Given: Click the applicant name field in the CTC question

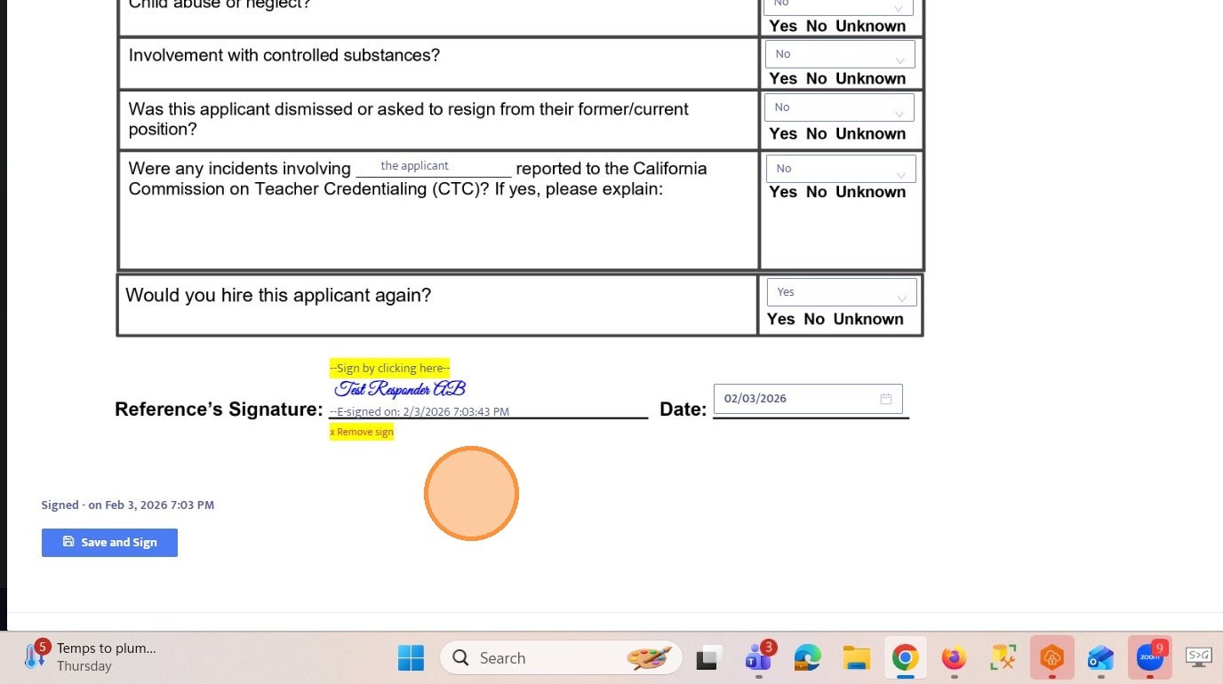Looking at the screenshot, I should pyautogui.click(x=434, y=166).
